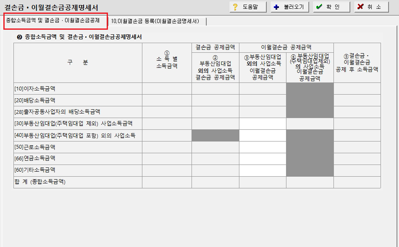This screenshot has width=399, height=247.
Task: Click 이월결손금 공제금액 column ③ cell for [66]연금소득금액
Action: click(262, 159)
